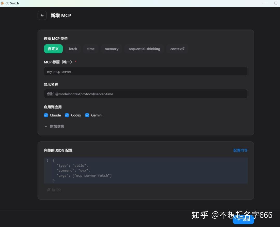The height and width of the screenshot is (227, 280).
Task: Click the "type": "stdio" line in JSON
Action: (x=72, y=165)
